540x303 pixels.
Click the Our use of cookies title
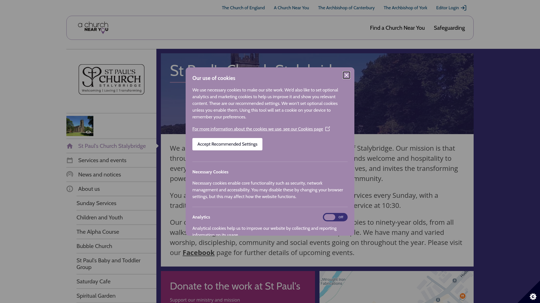click(x=214, y=78)
